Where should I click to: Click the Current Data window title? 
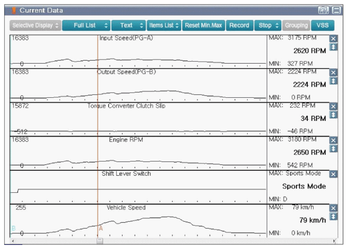(41, 11)
